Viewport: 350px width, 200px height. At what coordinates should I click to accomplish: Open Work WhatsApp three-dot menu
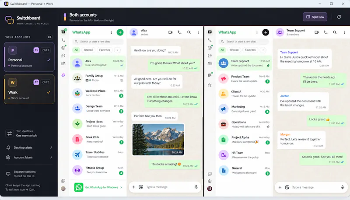tap(257, 32)
